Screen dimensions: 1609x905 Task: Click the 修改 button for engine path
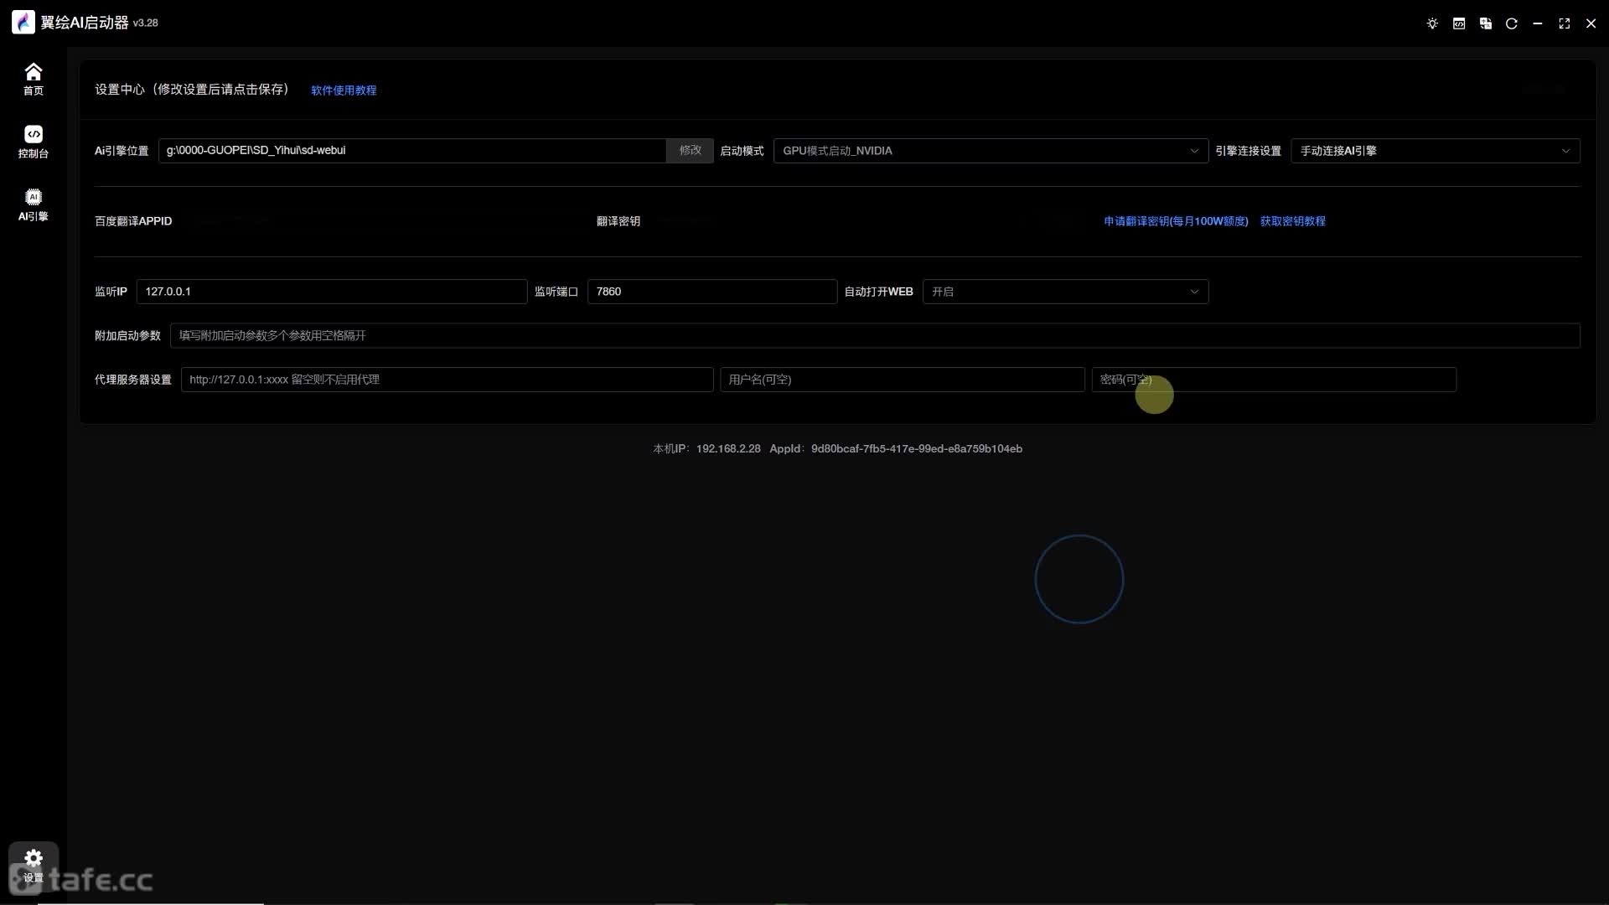[x=690, y=151]
